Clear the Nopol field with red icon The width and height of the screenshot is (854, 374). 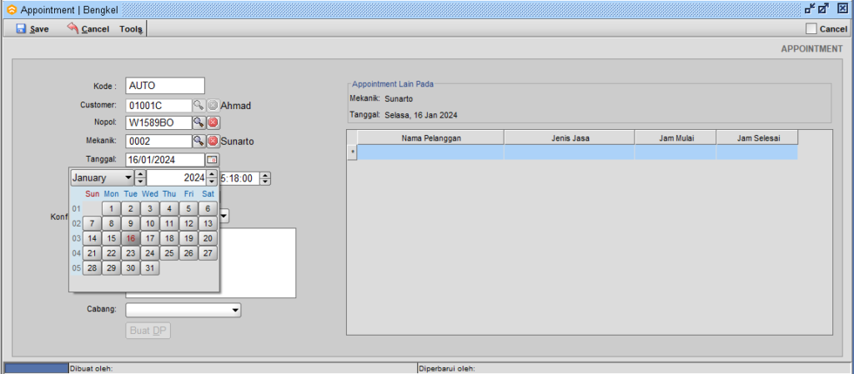(x=213, y=122)
